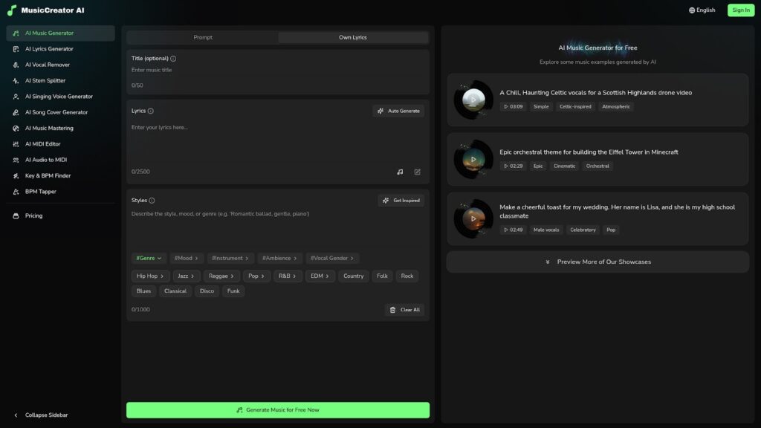The image size is (761, 428).
Task: Open AI Vocal Remover from sidebar
Action: (x=48, y=65)
